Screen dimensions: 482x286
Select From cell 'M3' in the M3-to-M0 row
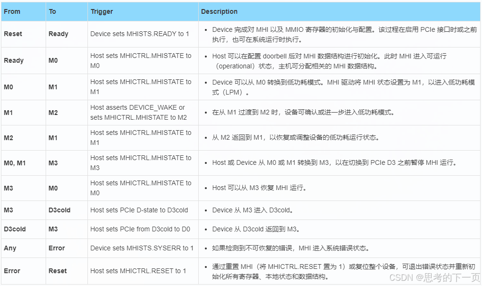[8, 188]
